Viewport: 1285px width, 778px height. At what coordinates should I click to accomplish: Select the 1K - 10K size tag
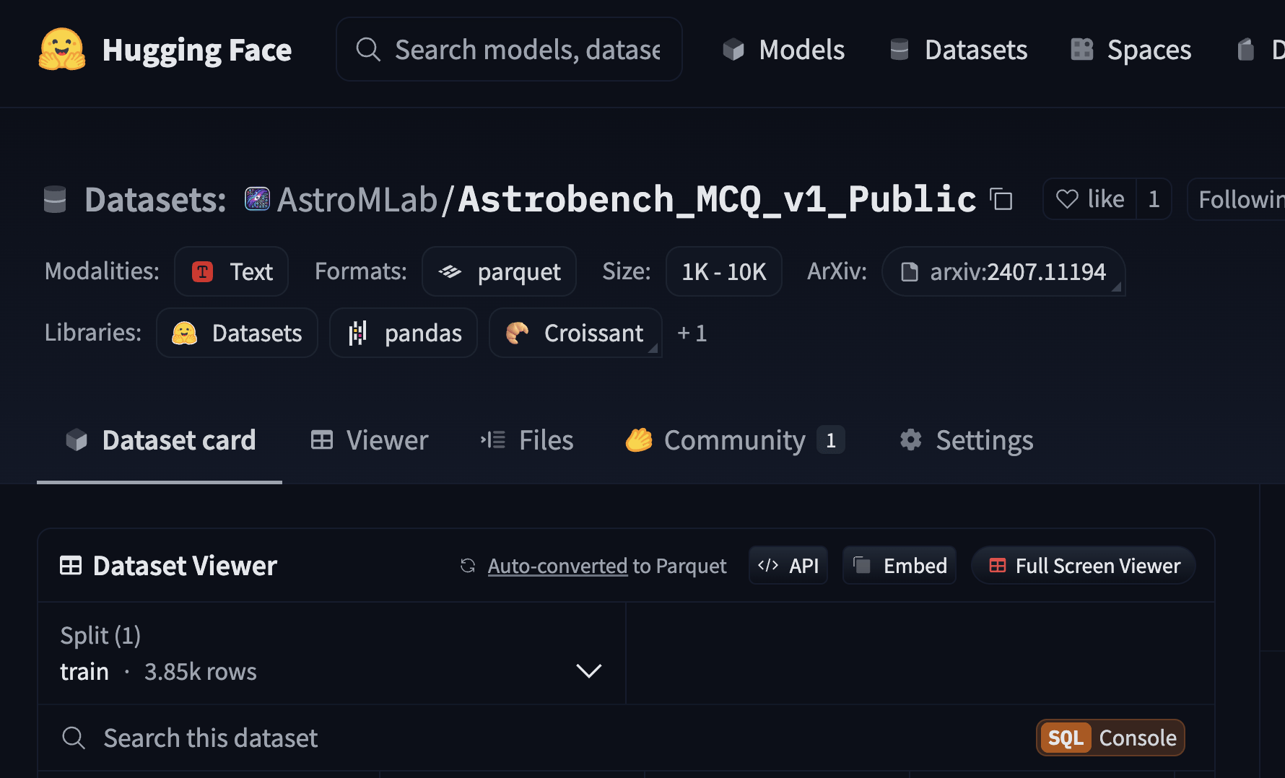723,271
